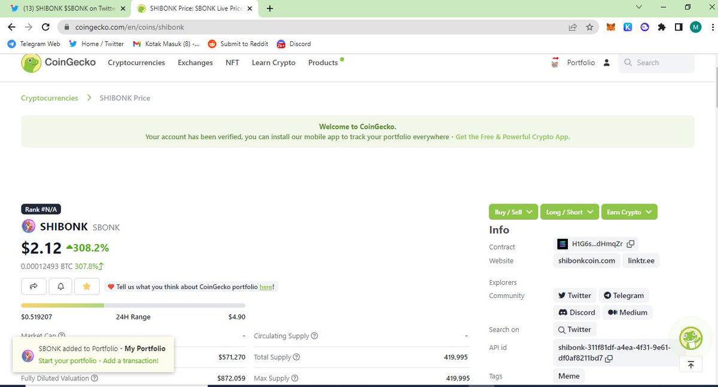
Task: Open the Telegram community button
Action: click(x=623, y=296)
